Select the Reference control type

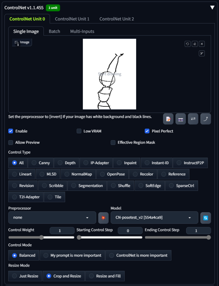174,174
